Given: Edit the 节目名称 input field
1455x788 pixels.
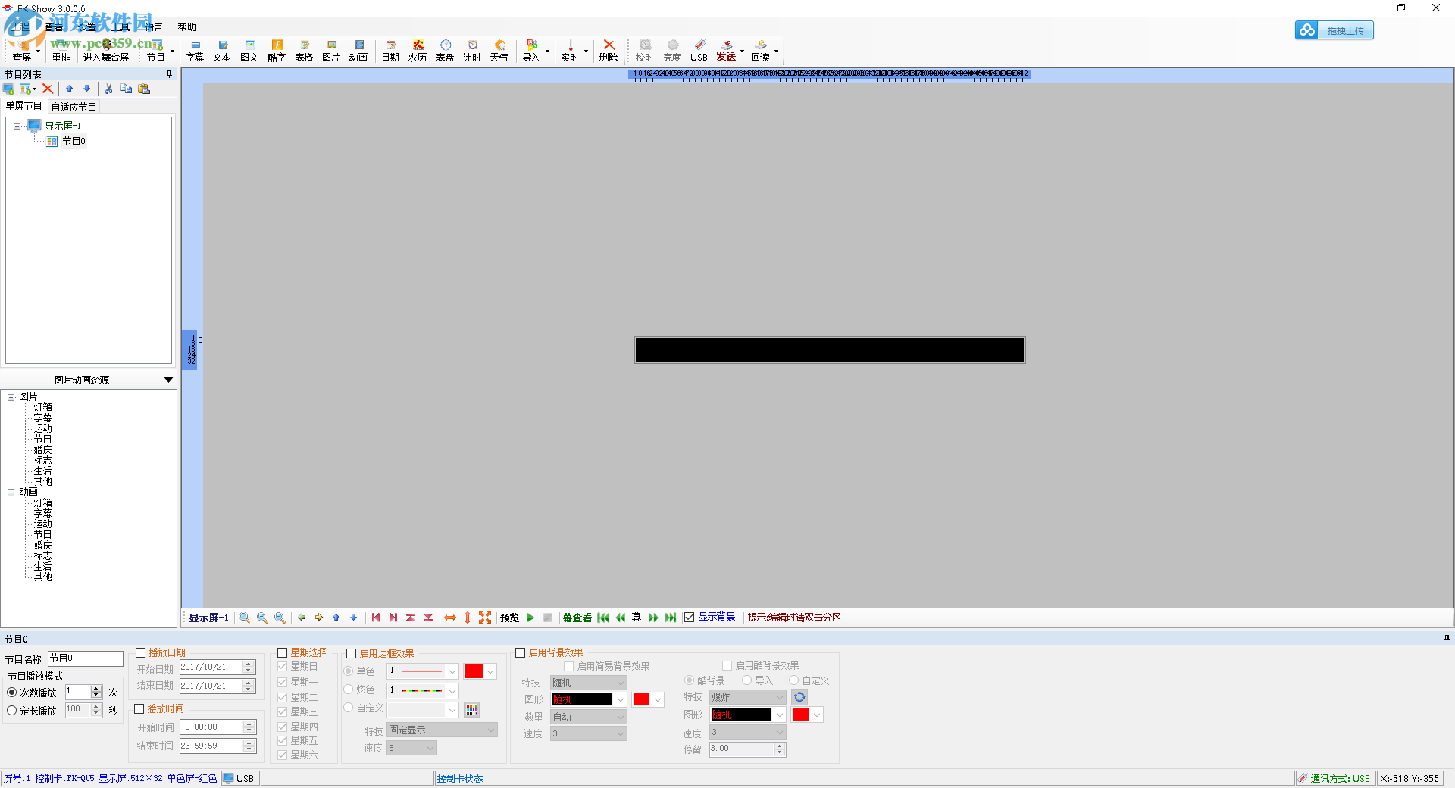Looking at the screenshot, I should pyautogui.click(x=86, y=658).
